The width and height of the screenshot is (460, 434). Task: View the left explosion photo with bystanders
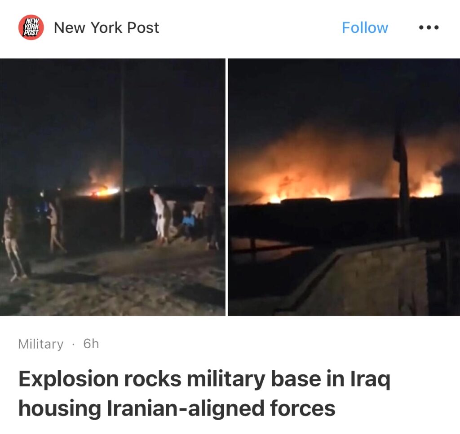tap(113, 187)
